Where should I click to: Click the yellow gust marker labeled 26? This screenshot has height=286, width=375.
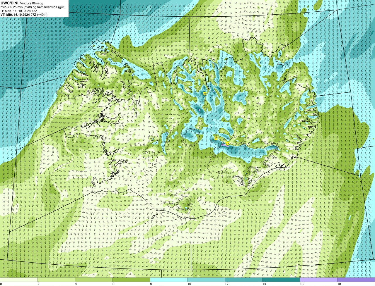coord(205,94)
